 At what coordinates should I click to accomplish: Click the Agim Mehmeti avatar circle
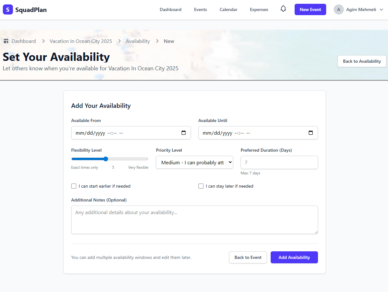coord(338,9)
